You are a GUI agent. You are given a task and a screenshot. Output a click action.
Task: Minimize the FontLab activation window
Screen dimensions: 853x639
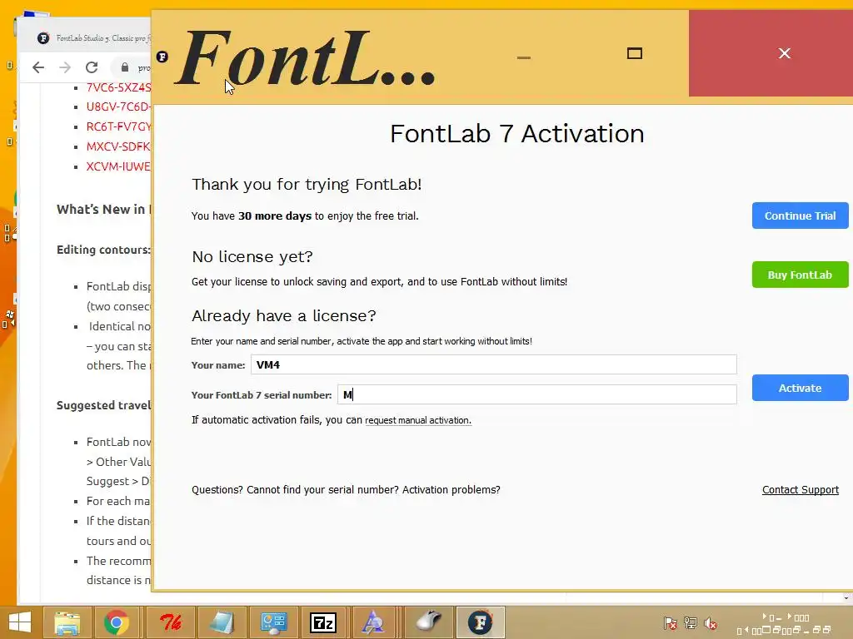click(524, 57)
